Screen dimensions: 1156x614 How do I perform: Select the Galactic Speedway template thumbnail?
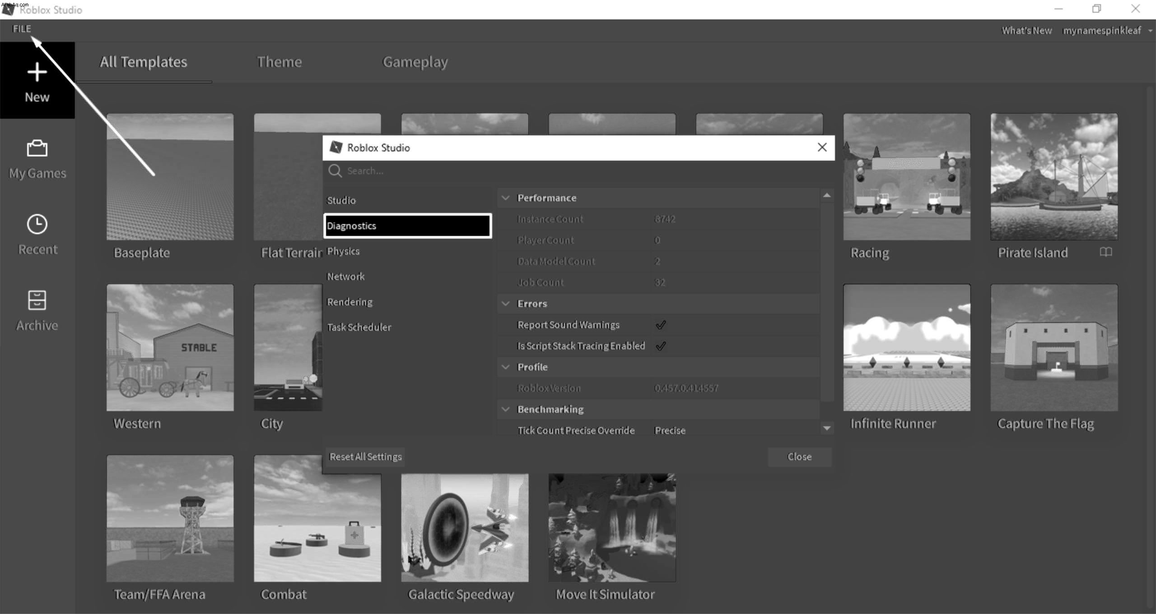pyautogui.click(x=465, y=528)
